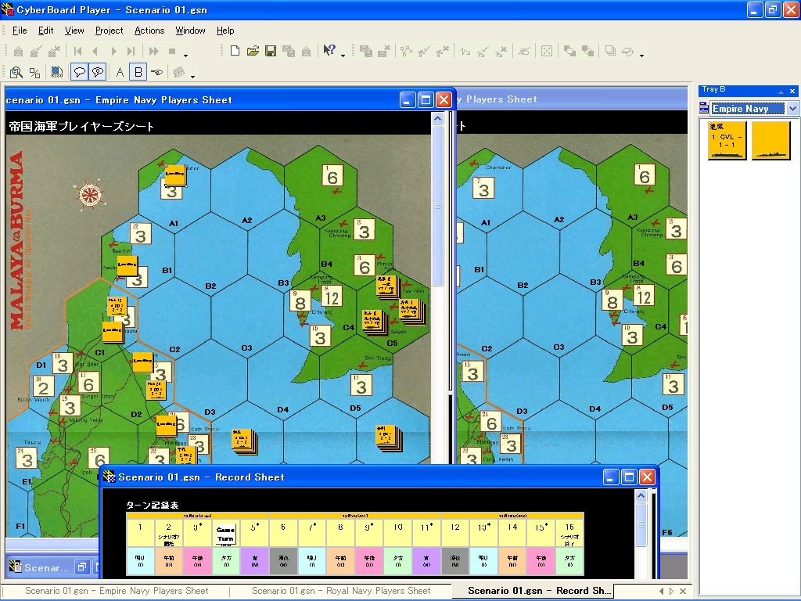Click the eraser icon in toolbar

click(629, 51)
